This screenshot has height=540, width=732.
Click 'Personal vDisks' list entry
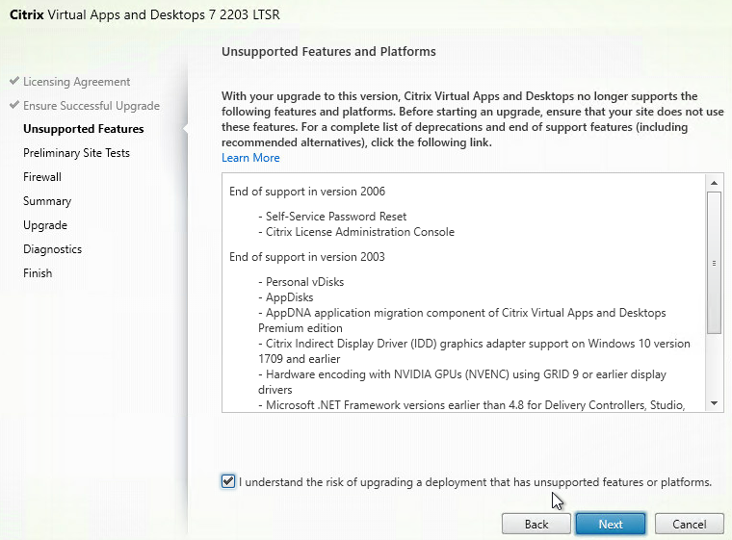pyautogui.click(x=301, y=282)
